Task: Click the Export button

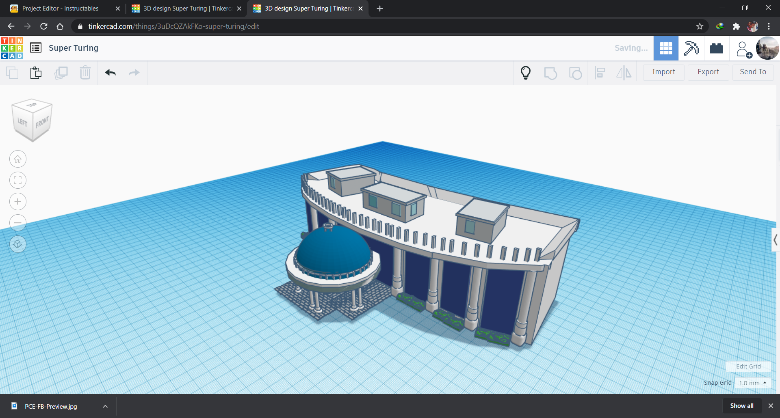Action: (x=708, y=72)
